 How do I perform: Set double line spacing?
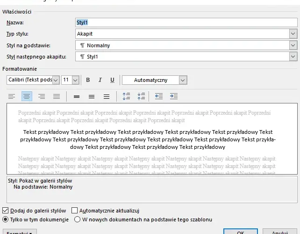[x=107, y=96]
